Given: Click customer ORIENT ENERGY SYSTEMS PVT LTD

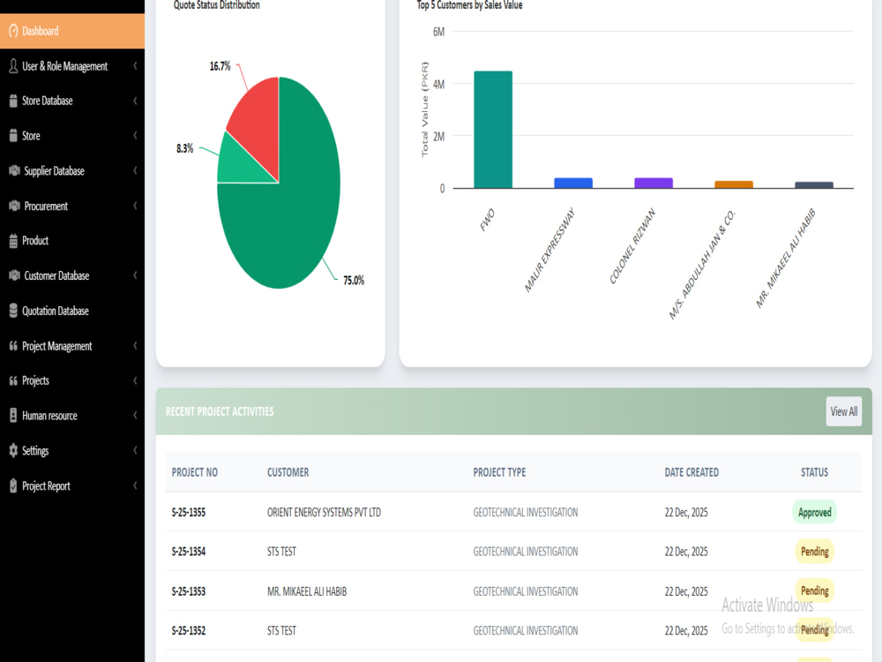Looking at the screenshot, I should pos(324,512).
